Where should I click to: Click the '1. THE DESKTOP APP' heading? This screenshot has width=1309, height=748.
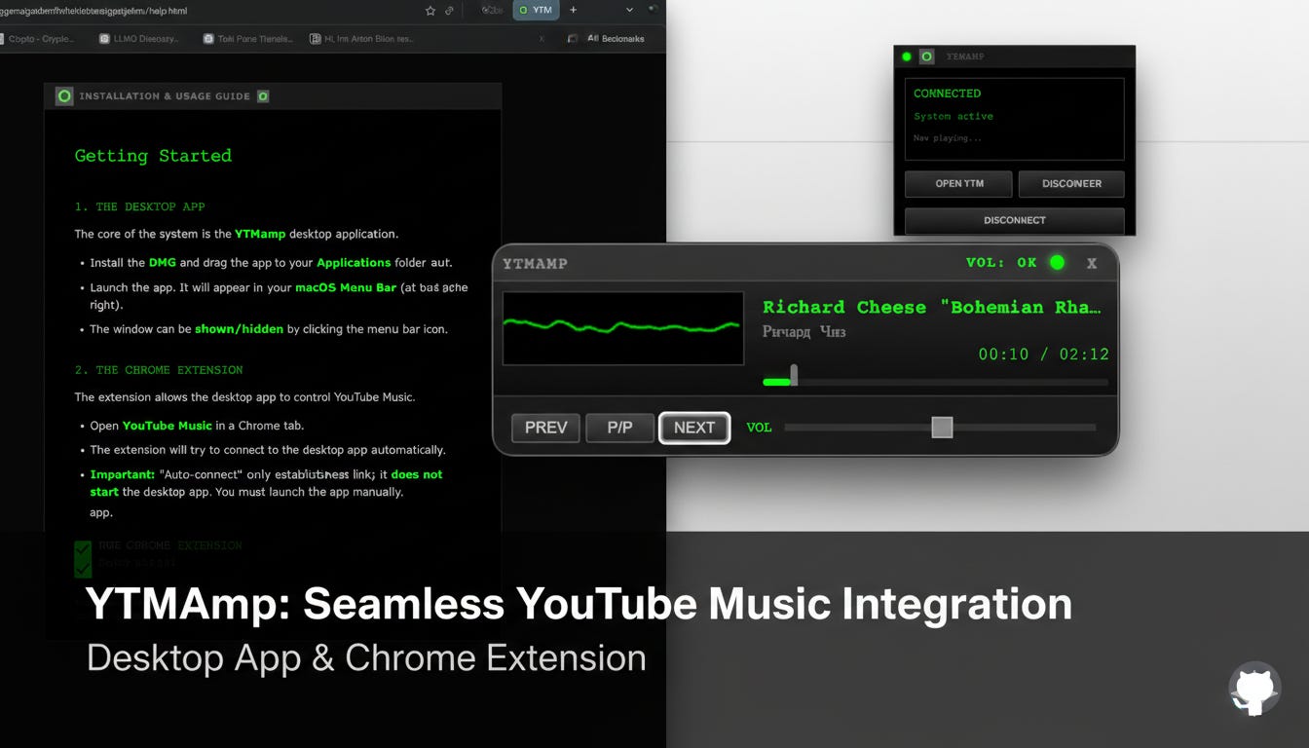(140, 206)
